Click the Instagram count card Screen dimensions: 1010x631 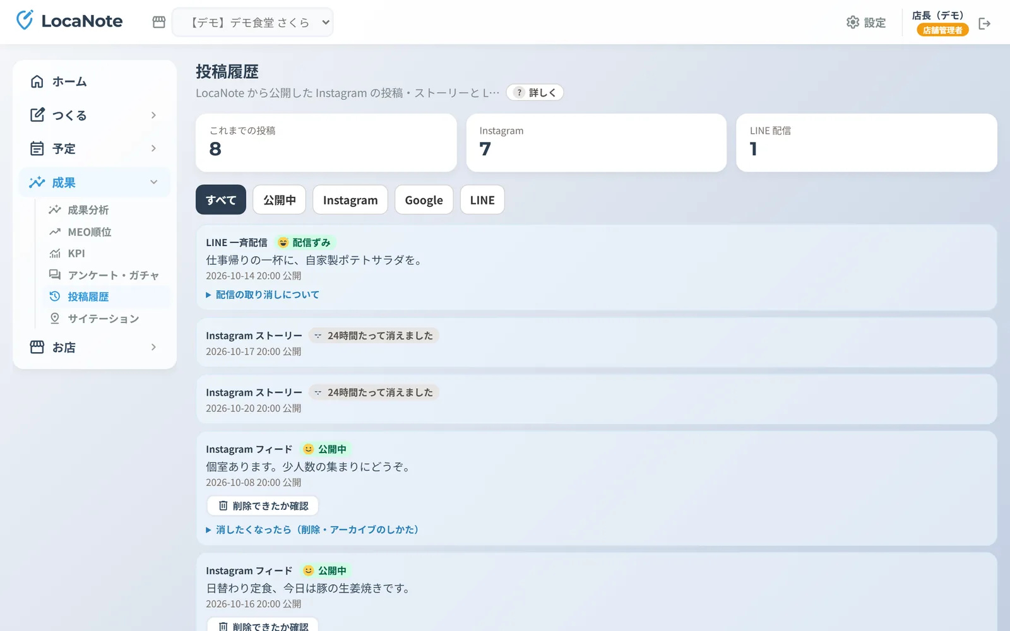[596, 143]
